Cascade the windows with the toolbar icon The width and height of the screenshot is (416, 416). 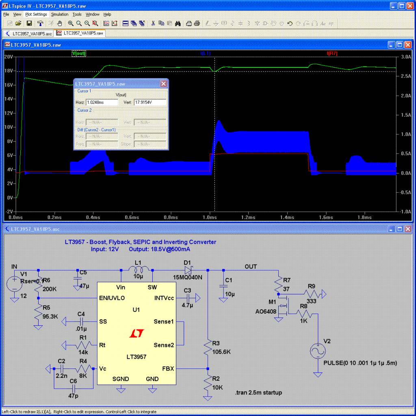point(134,23)
